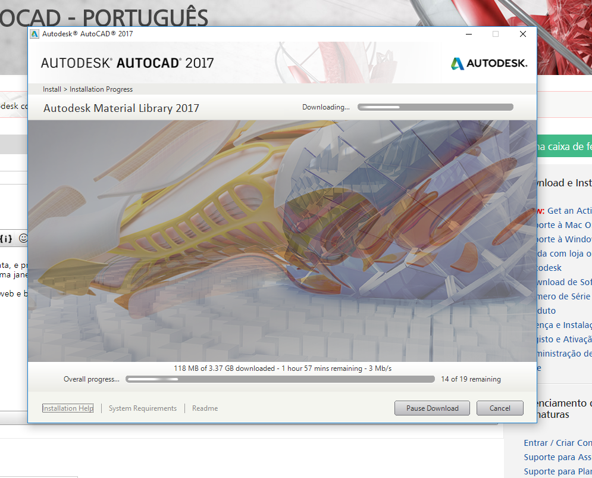The width and height of the screenshot is (592, 478).
Task: Click the Overall progress bar
Action: click(280, 379)
